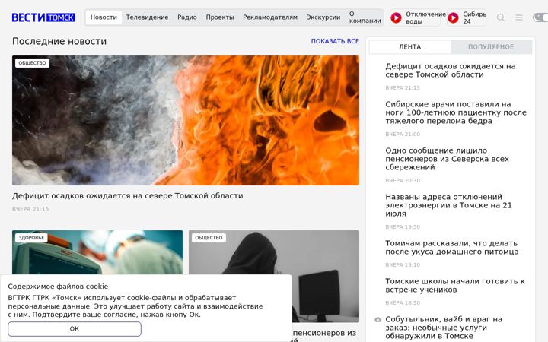Click the camera icon beside Собутыльник headline
548x342 pixels.
pos(378,320)
